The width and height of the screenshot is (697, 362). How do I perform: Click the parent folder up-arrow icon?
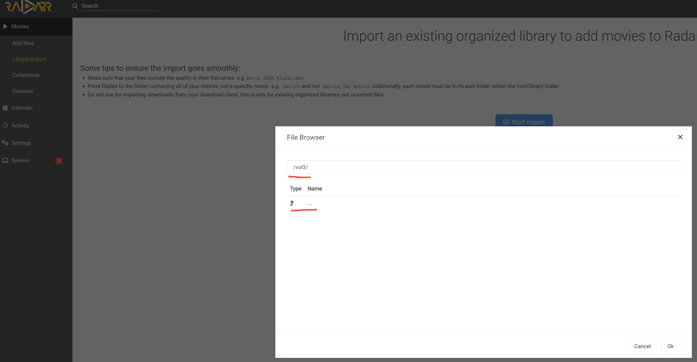pyautogui.click(x=292, y=203)
